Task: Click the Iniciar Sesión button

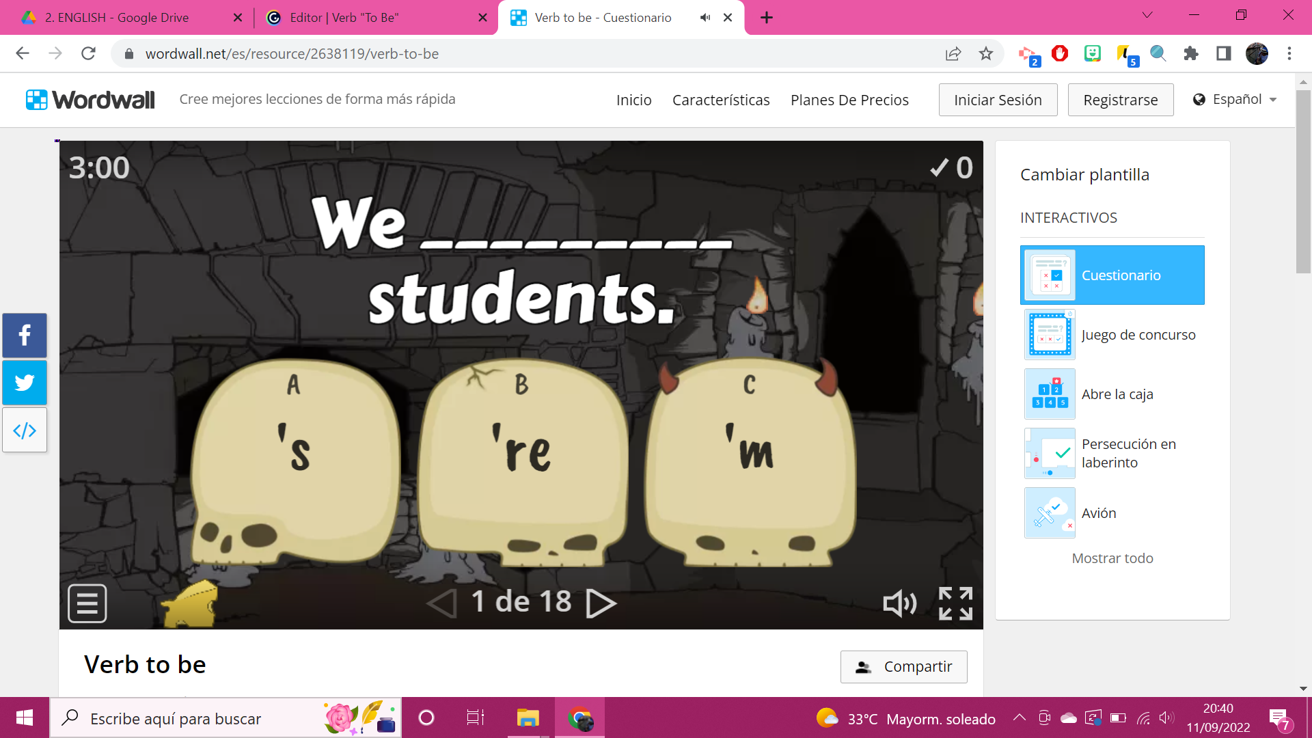Action: click(998, 100)
